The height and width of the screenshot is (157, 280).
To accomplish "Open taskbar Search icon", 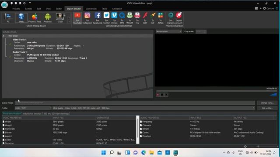I will pyautogui.click(x=112, y=153).
